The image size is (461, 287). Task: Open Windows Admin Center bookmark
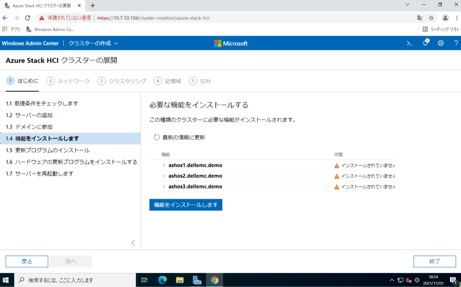pyautogui.click(x=50, y=29)
